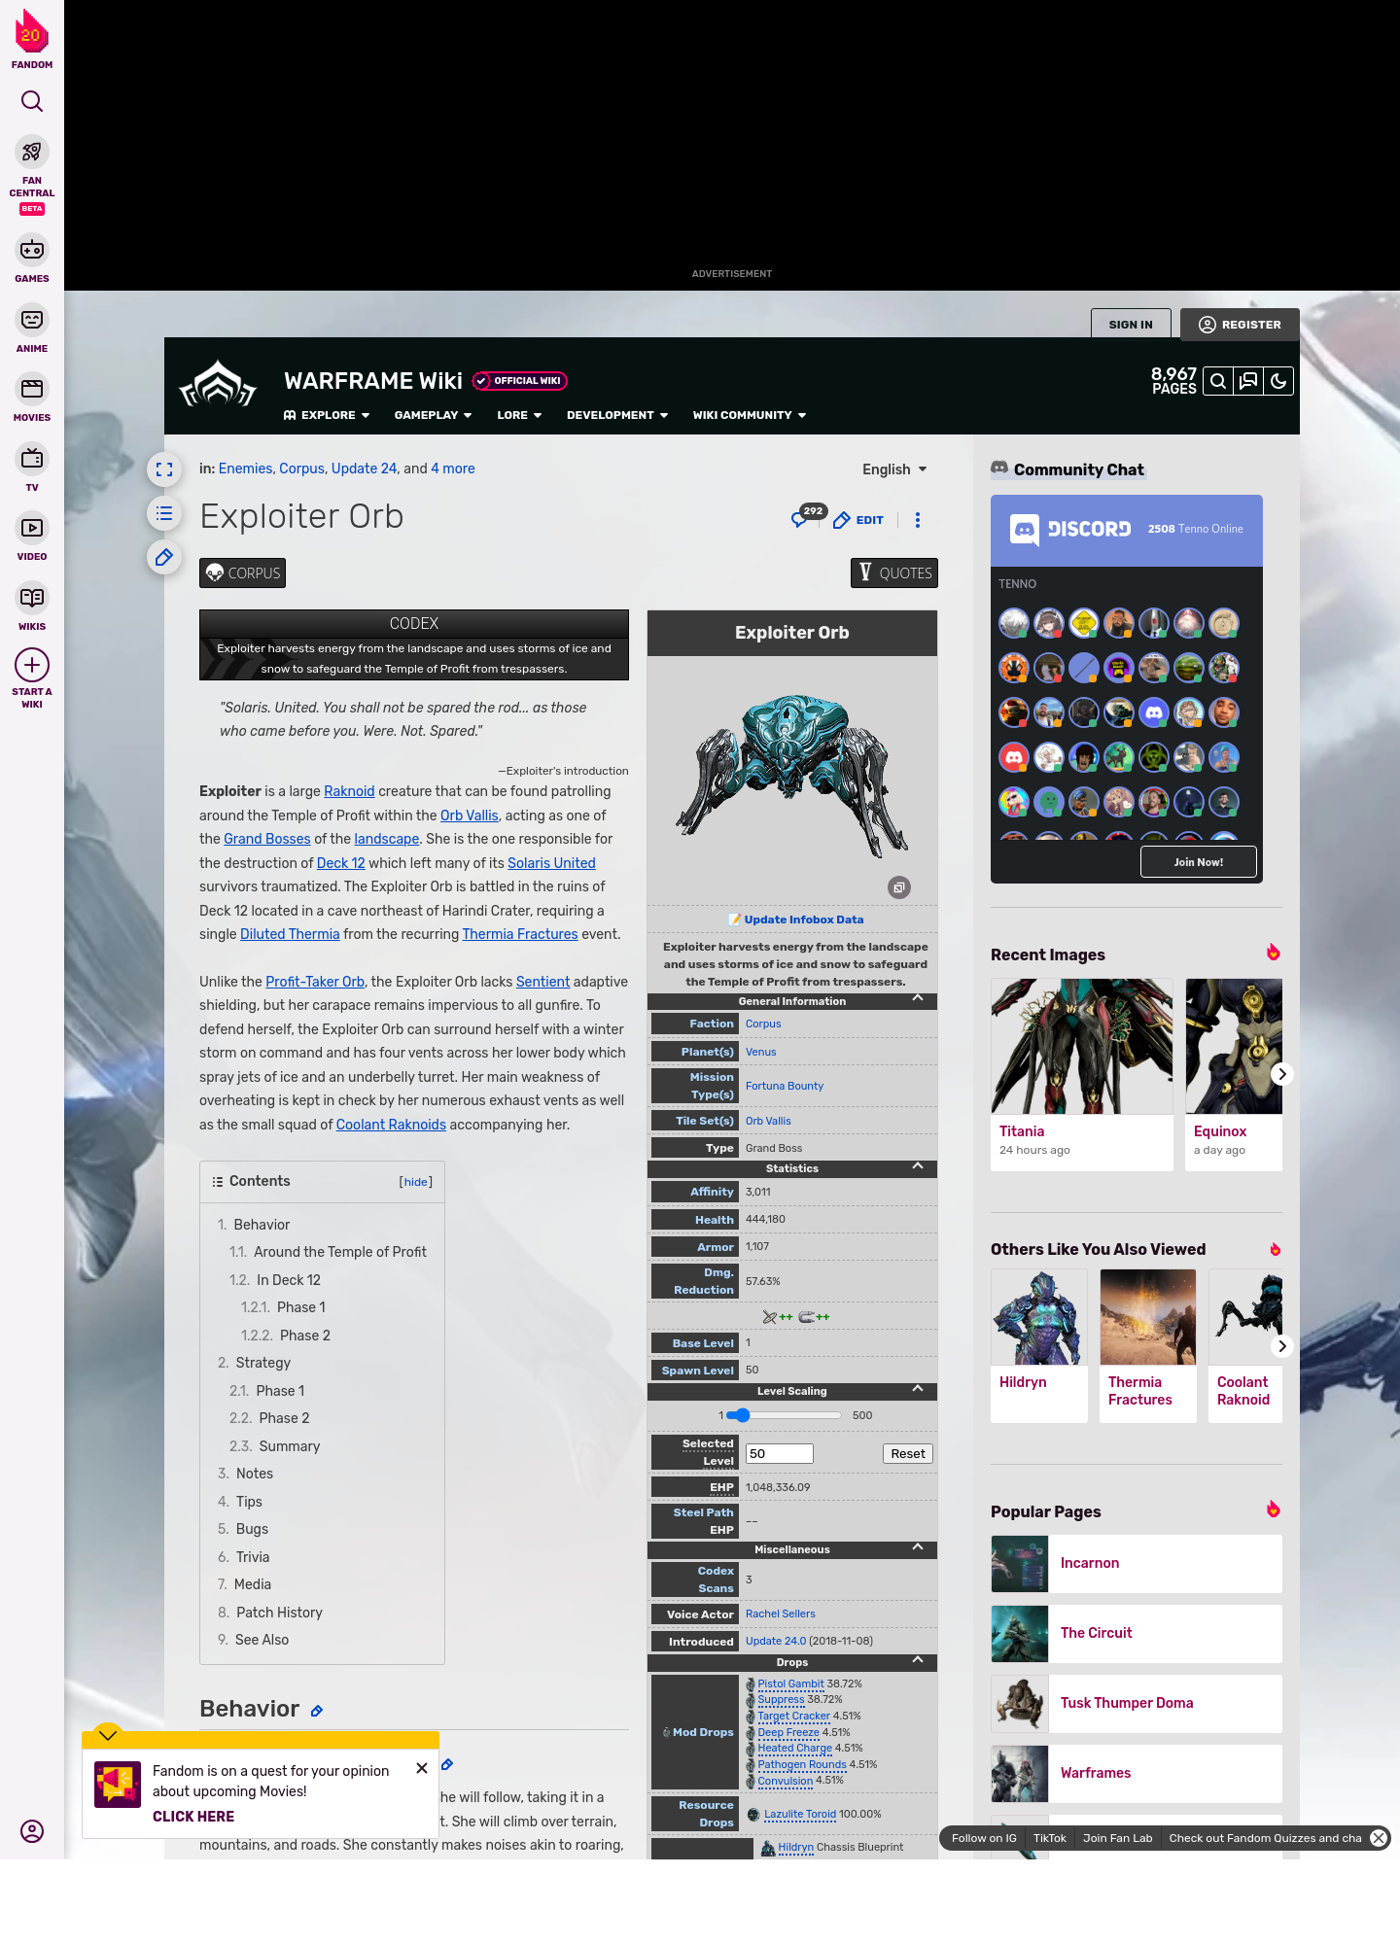
Task: Open the Thermia Fractures card
Action: [x=1148, y=1346]
